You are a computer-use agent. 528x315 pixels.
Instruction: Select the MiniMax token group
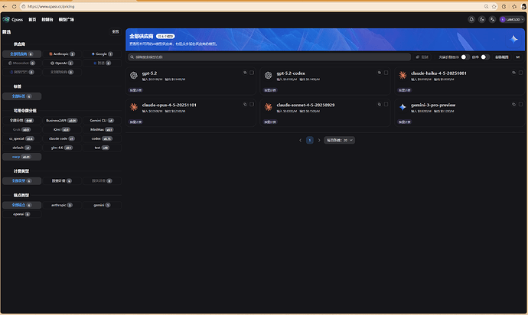pyautogui.click(x=102, y=129)
